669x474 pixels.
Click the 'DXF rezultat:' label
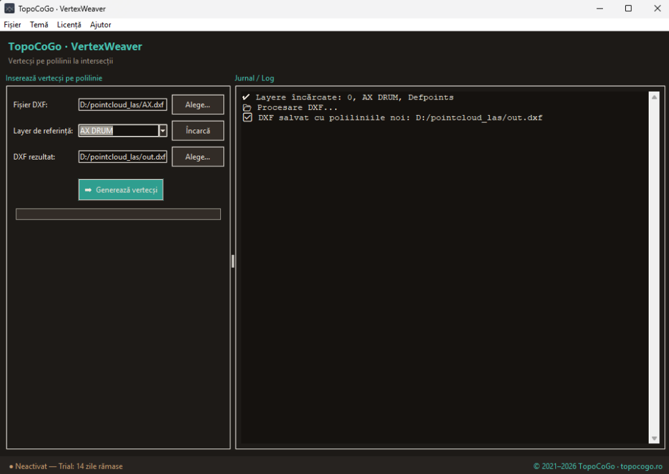(x=34, y=157)
